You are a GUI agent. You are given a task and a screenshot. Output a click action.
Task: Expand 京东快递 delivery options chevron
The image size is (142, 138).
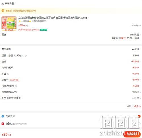140,35
